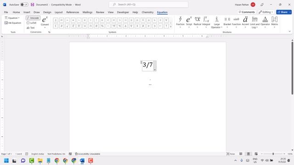This screenshot has height=165, width=294.
Task: Switch to Read Mode view
Action: tap(241, 154)
